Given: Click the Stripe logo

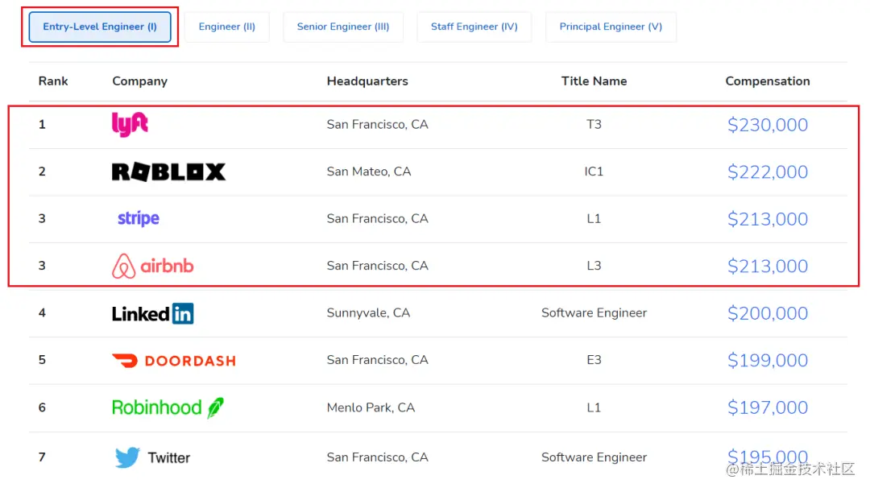Looking at the screenshot, I should point(139,218).
